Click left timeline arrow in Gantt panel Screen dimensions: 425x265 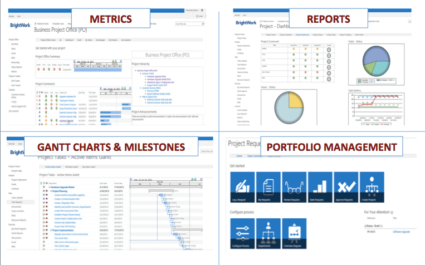point(131,179)
